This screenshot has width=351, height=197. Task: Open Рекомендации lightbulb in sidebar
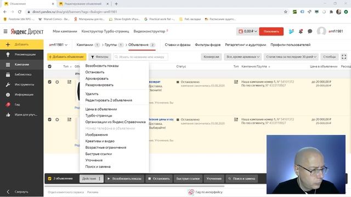click(x=22, y=55)
